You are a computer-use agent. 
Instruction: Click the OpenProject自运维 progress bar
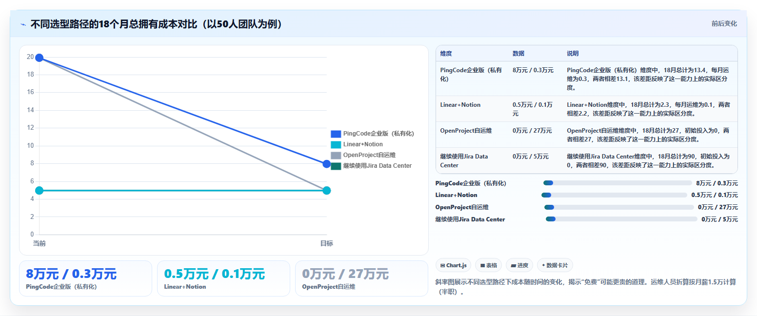[619, 207]
